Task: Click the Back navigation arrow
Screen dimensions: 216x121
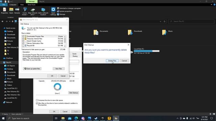Action: [3, 22]
